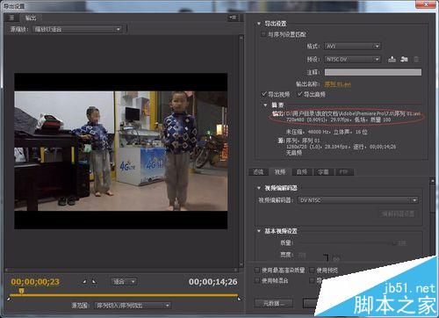The height and width of the screenshot is (318, 439).
Task: Open the 预设 NTSC DV dropdown
Action: point(353,59)
